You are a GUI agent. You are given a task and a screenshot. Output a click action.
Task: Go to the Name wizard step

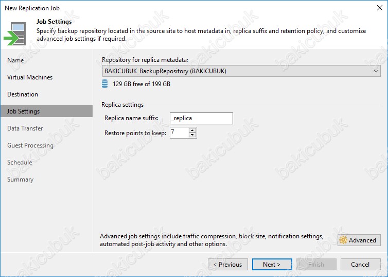(x=15, y=60)
